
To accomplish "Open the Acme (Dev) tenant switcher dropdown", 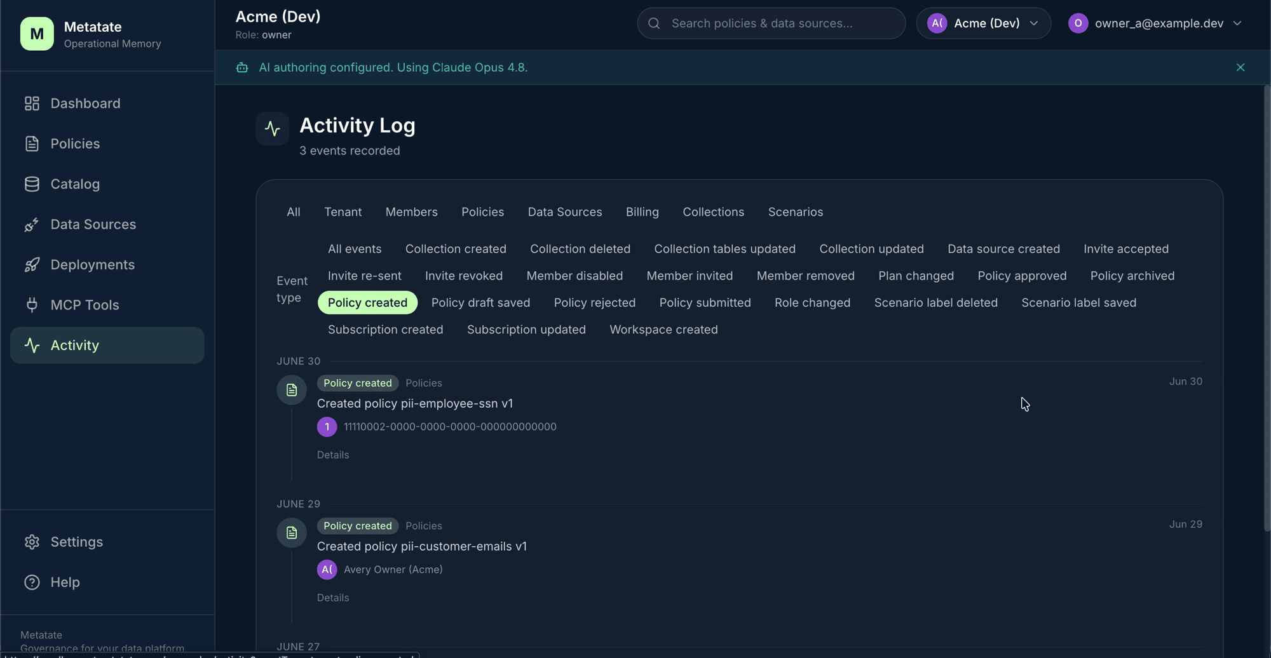I will pyautogui.click(x=984, y=23).
